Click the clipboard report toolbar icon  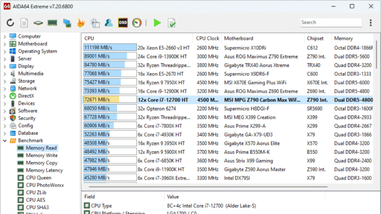[95, 23]
